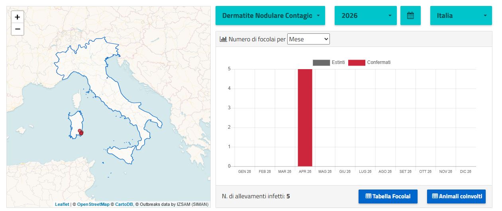
Task: Follow the Leaflet attribution link
Action: (x=62, y=204)
